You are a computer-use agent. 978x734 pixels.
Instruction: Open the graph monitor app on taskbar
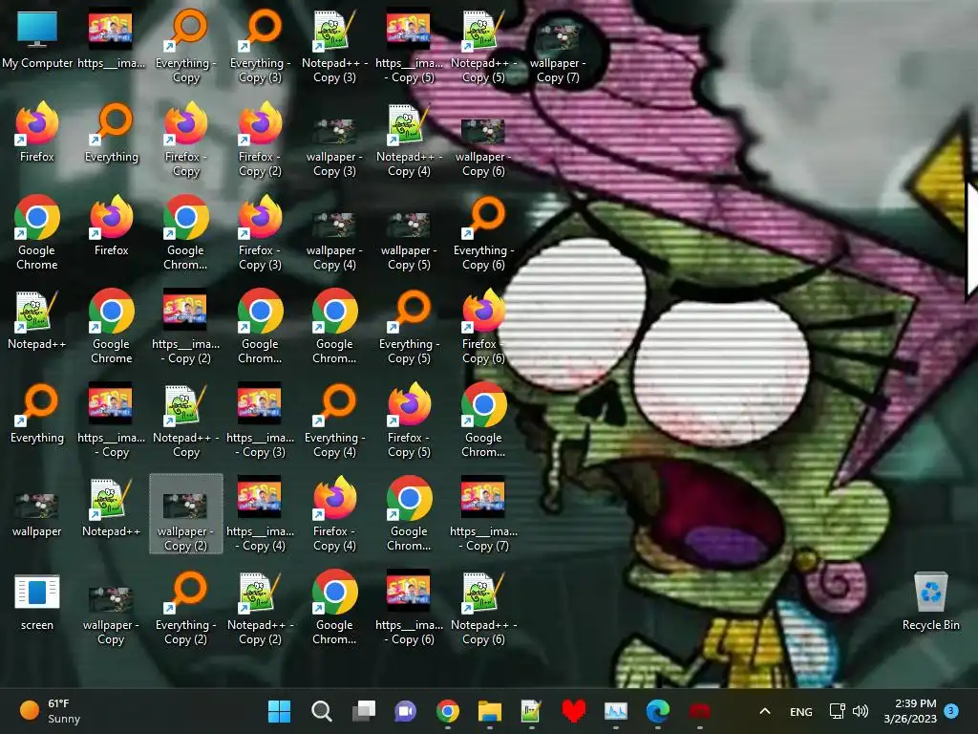tap(616, 711)
